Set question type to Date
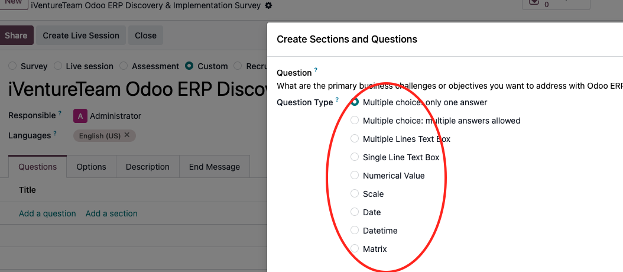The width and height of the screenshot is (623, 272). pos(355,212)
